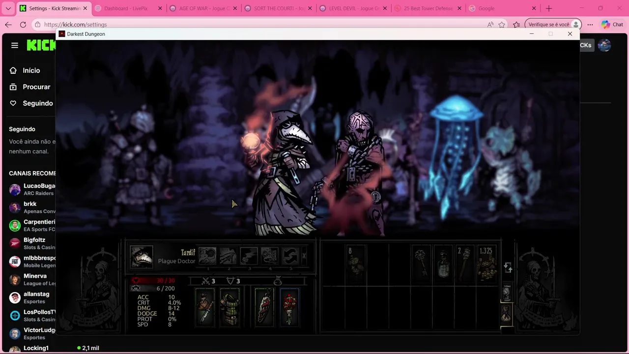This screenshot has width=629, height=354.
Task: Click the first trinket slot with bloody blade
Action: tap(264, 307)
